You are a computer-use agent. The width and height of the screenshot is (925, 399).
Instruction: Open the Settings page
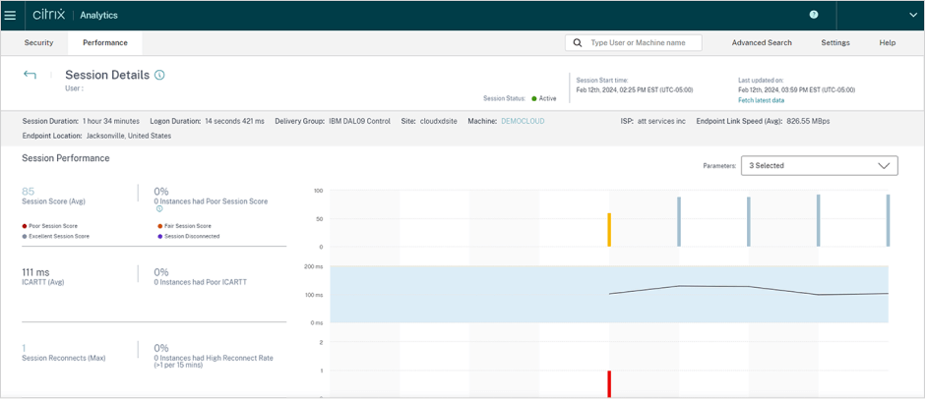pyautogui.click(x=835, y=43)
